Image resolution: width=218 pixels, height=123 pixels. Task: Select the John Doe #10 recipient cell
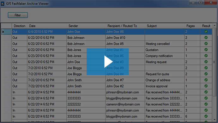pos(125,38)
